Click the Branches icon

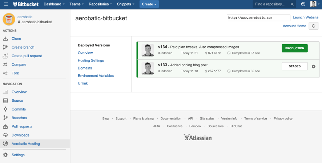pyautogui.click(x=5, y=118)
